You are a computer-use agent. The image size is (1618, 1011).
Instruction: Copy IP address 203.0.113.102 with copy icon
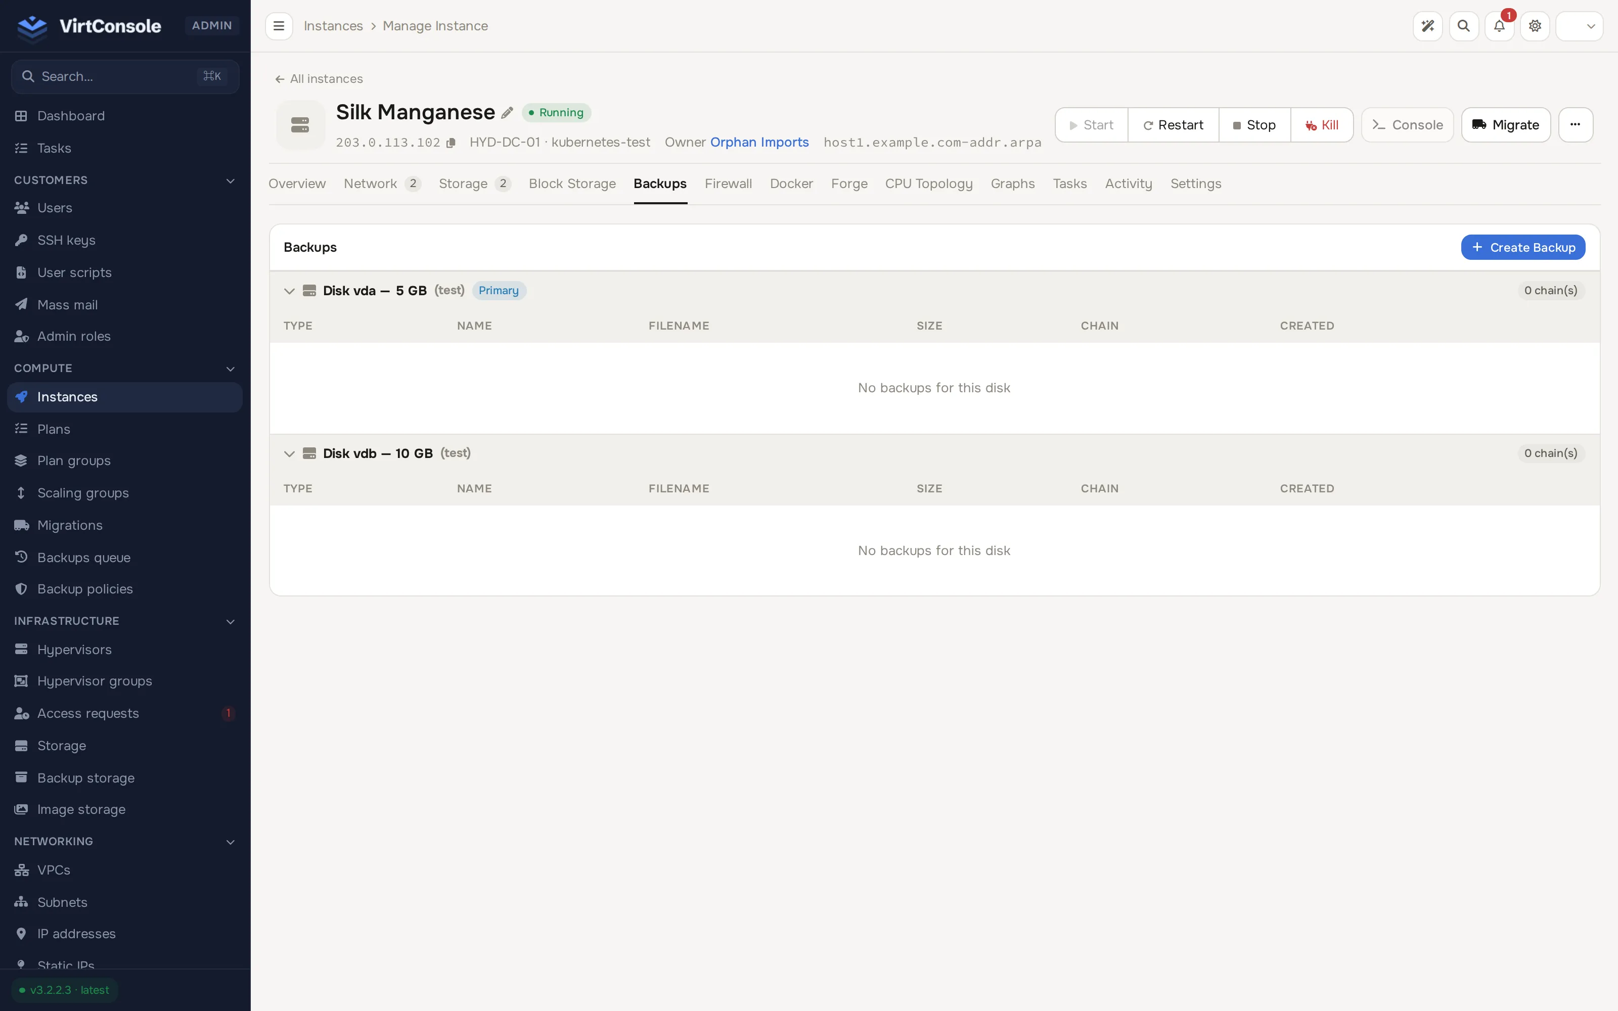(452, 143)
